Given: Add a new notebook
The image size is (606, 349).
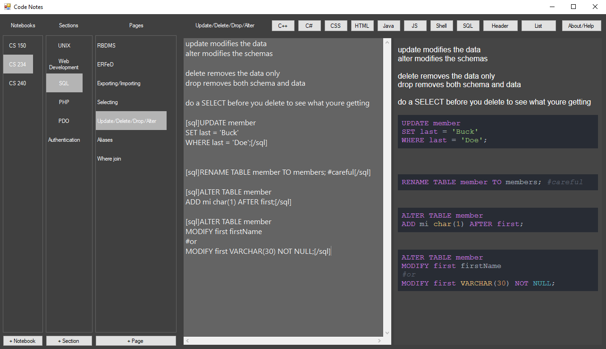Looking at the screenshot, I should pos(23,341).
